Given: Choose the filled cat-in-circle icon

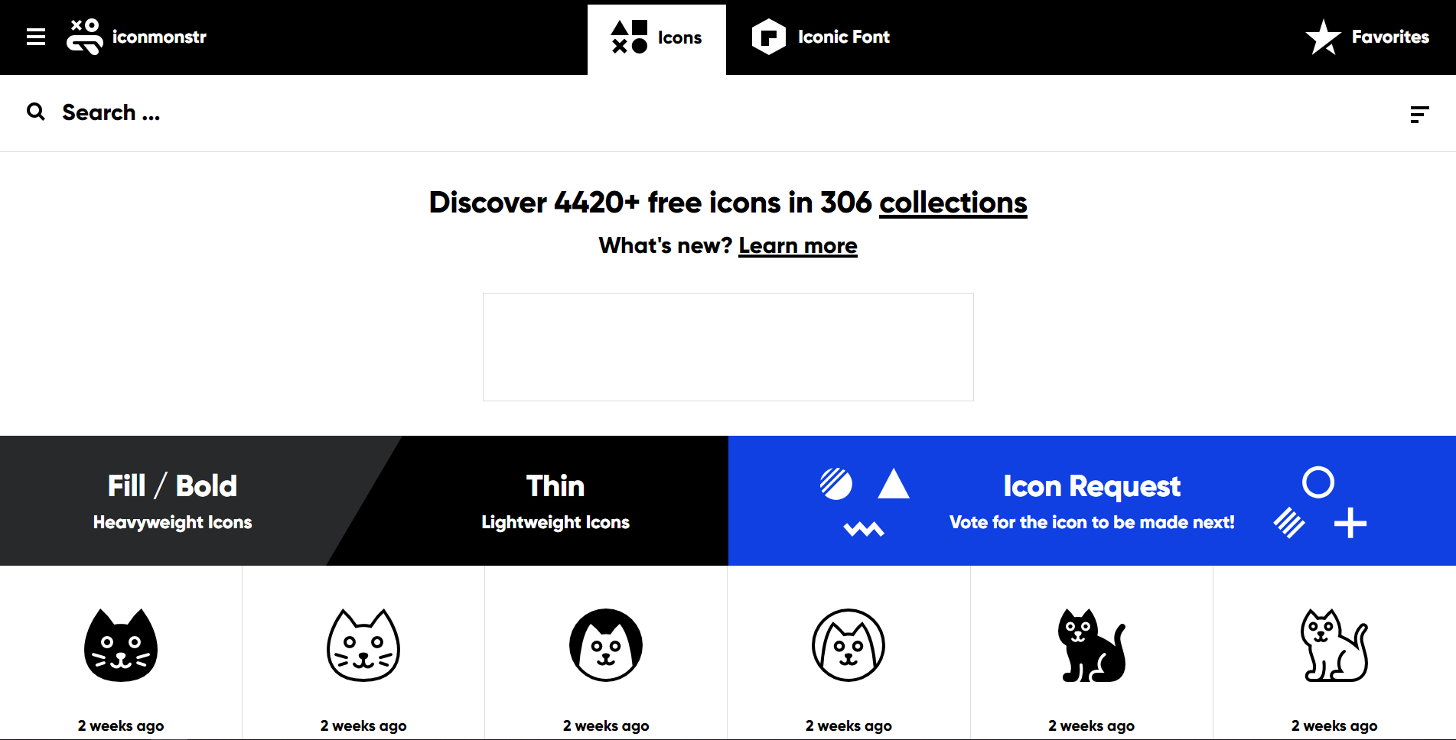Looking at the screenshot, I should (x=606, y=645).
